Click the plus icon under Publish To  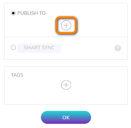(66, 25)
